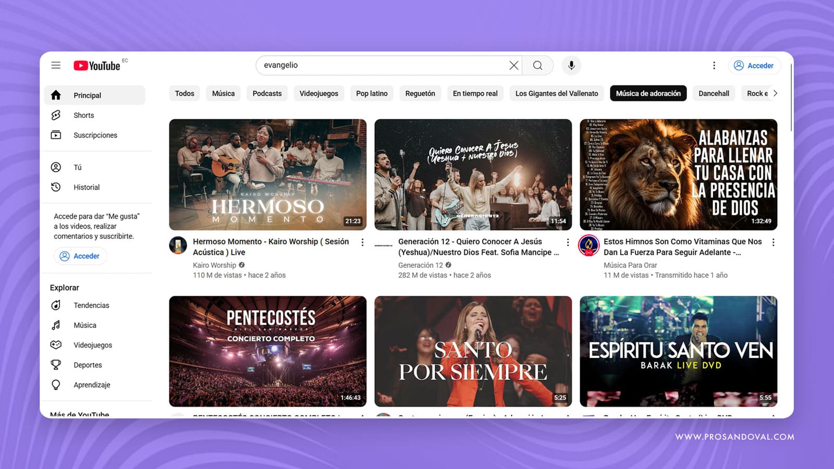Select the Dancehall filter chip
Viewport: 834px width, 469px height.
tap(714, 93)
